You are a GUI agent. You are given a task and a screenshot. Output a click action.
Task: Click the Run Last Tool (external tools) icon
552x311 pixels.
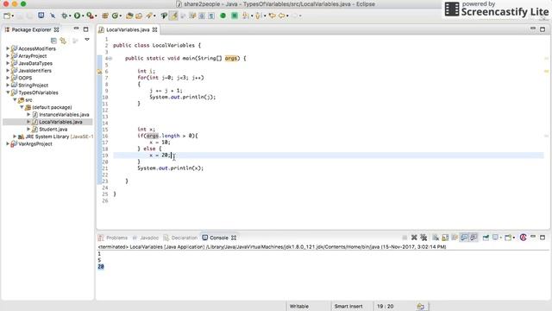[x=90, y=16]
